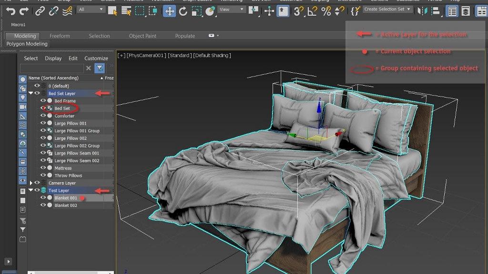The height and width of the screenshot is (274, 488).
Task: Open Select by Name dialog
Action: click(x=126, y=10)
